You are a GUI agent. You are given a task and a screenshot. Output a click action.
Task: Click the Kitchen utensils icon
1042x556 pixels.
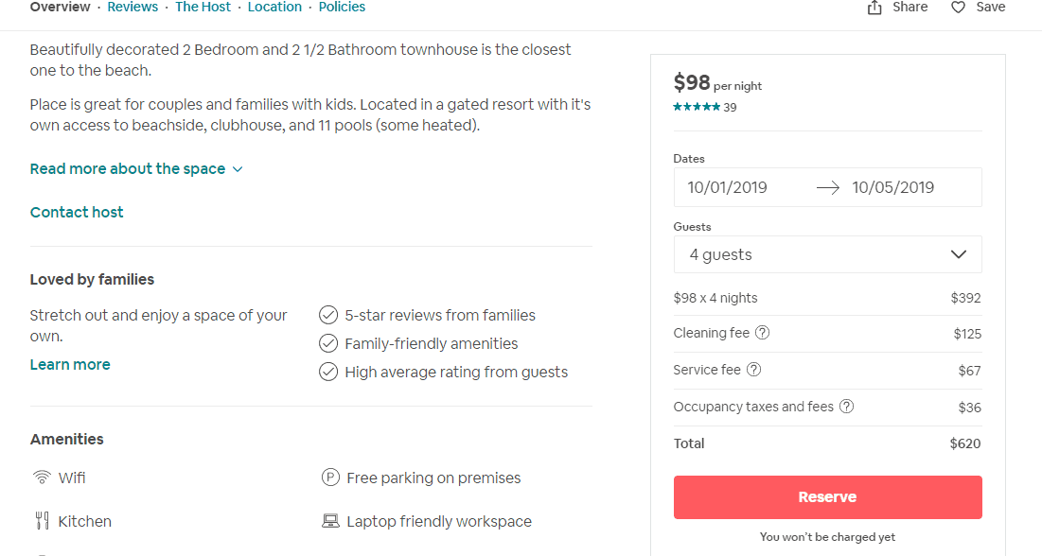coord(42,521)
